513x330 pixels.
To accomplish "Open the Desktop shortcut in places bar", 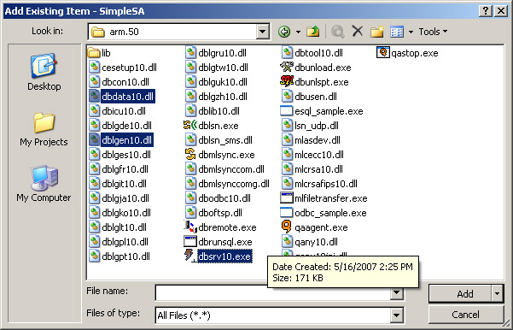I will pyautogui.click(x=44, y=72).
